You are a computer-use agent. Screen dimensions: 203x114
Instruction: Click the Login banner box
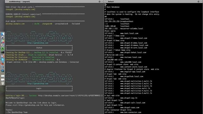39,88
